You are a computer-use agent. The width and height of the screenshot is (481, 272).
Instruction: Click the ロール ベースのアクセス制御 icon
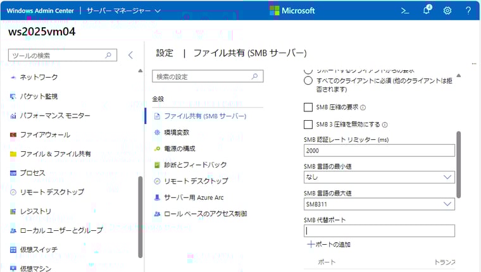157,214
